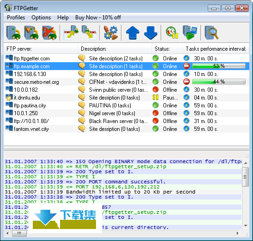Click the magnifier search server icon
The height and width of the screenshot is (241, 253).
click(x=211, y=33)
